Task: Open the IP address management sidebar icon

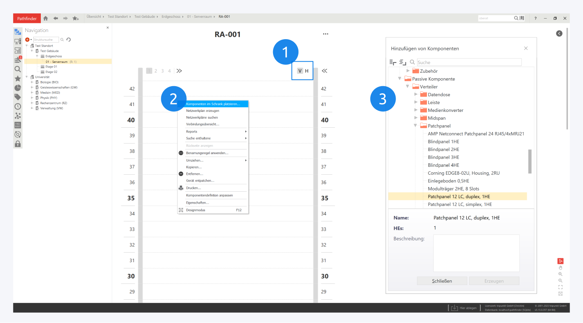Action: point(18,125)
